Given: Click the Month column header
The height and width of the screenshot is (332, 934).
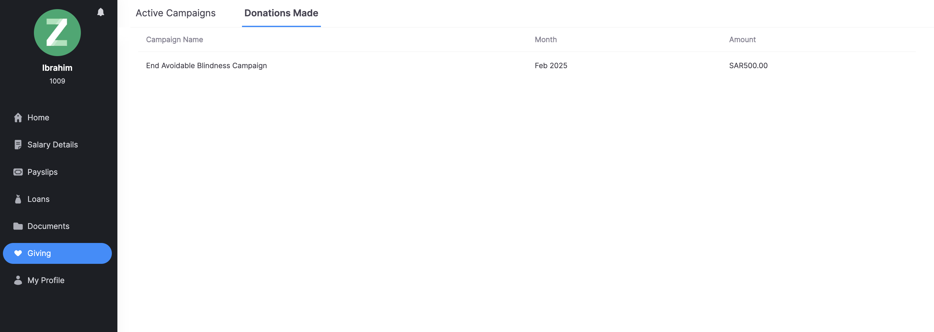Looking at the screenshot, I should coord(545,39).
